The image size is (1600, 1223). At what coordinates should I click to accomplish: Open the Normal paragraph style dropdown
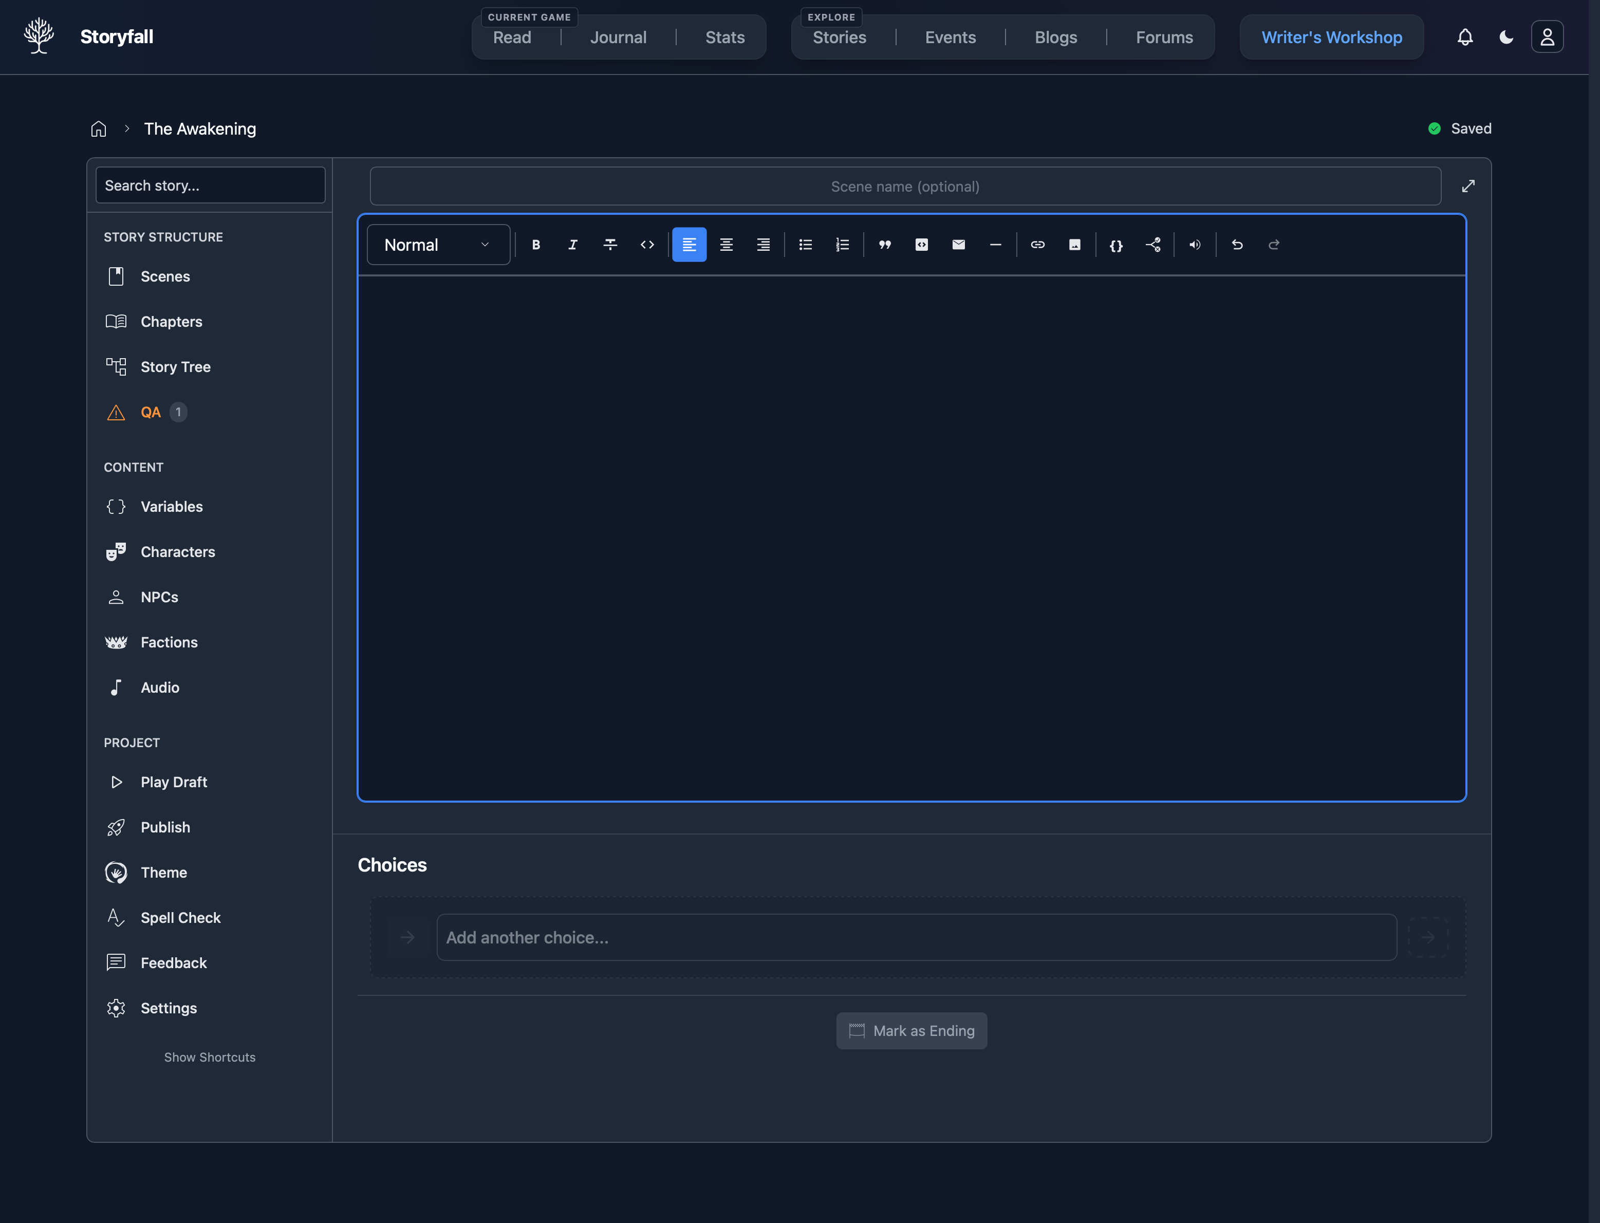(437, 245)
